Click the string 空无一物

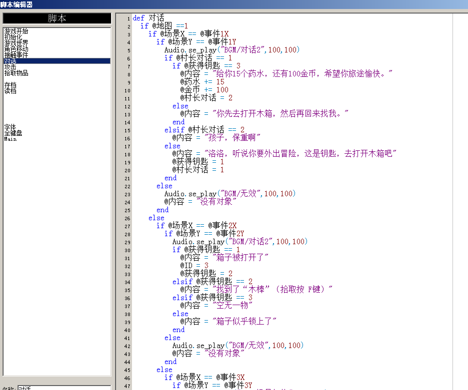click(232, 306)
